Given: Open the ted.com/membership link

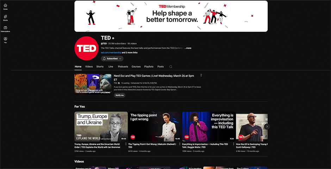Looking at the screenshot, I should tap(111, 52).
